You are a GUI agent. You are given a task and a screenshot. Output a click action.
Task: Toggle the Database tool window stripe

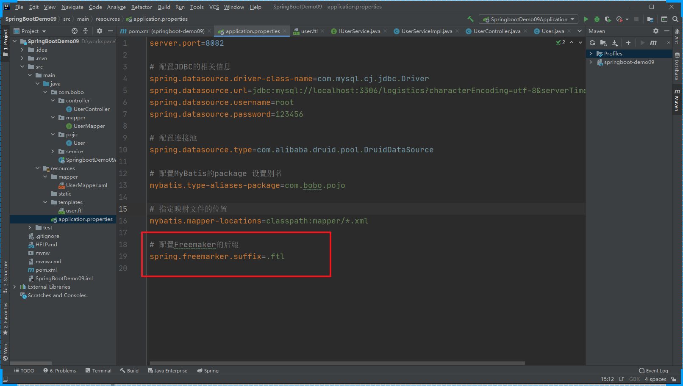[677, 67]
